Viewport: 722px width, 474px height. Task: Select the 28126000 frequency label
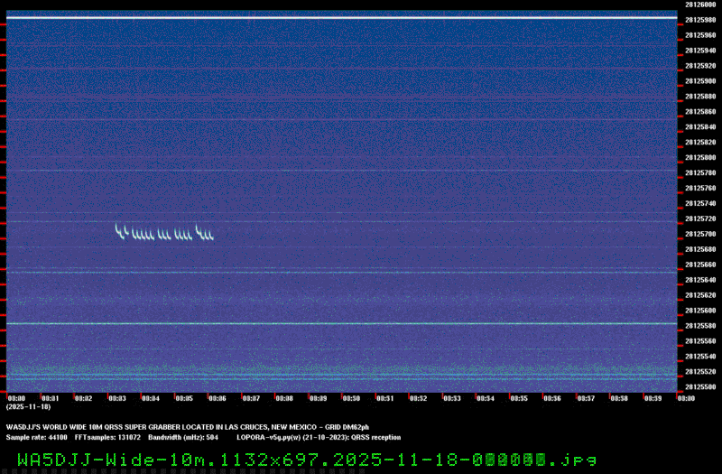click(699, 5)
